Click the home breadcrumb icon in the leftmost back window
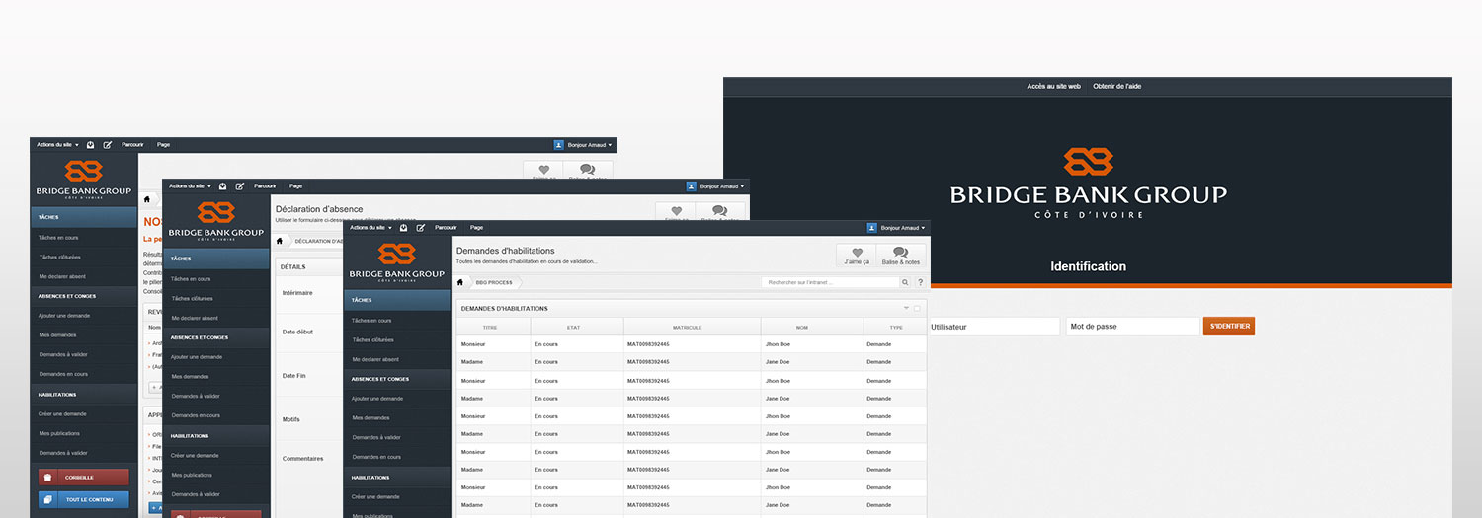1482x518 pixels. click(x=147, y=199)
